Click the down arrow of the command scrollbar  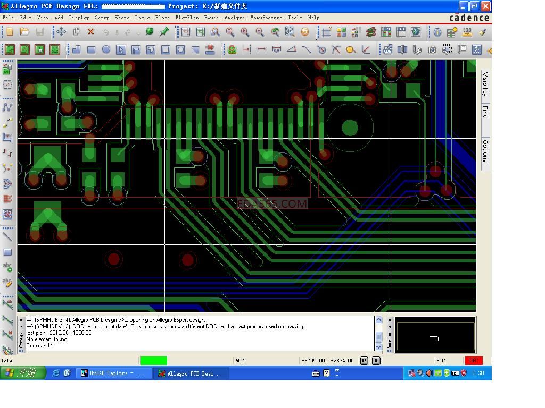pyautogui.click(x=379, y=346)
